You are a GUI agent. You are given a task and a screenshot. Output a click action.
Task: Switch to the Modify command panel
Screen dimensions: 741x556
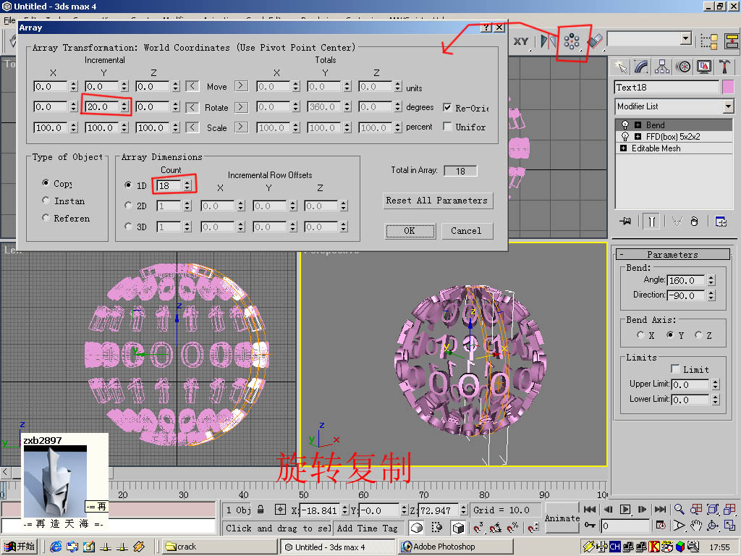click(x=641, y=67)
